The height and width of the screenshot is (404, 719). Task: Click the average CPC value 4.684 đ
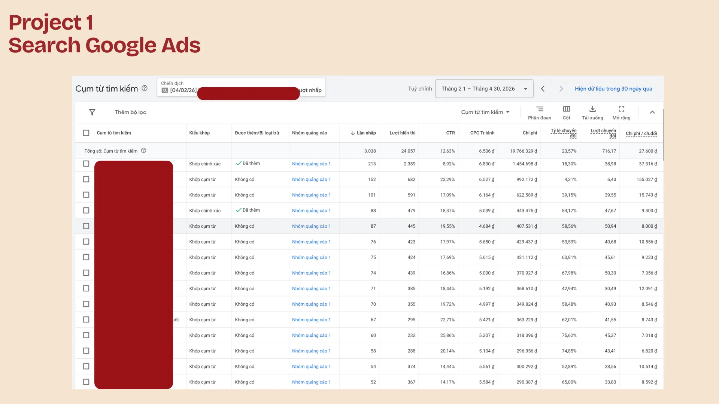(487, 226)
